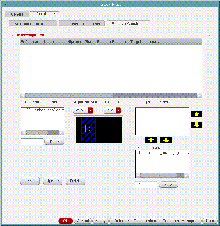Viewport: 220px width, 226px height.
Task: Click left arrow of constraints table scrollbar
Action: point(23,96)
